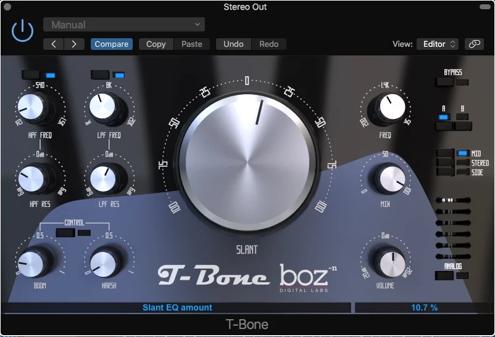The image size is (495, 337).
Task: Click the T-Bone script logo
Action: [214, 275]
